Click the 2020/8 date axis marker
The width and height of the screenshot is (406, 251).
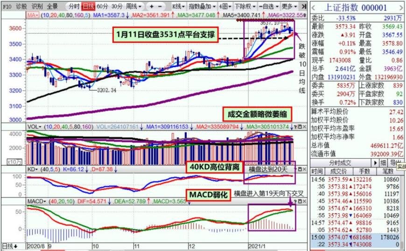point(36,246)
